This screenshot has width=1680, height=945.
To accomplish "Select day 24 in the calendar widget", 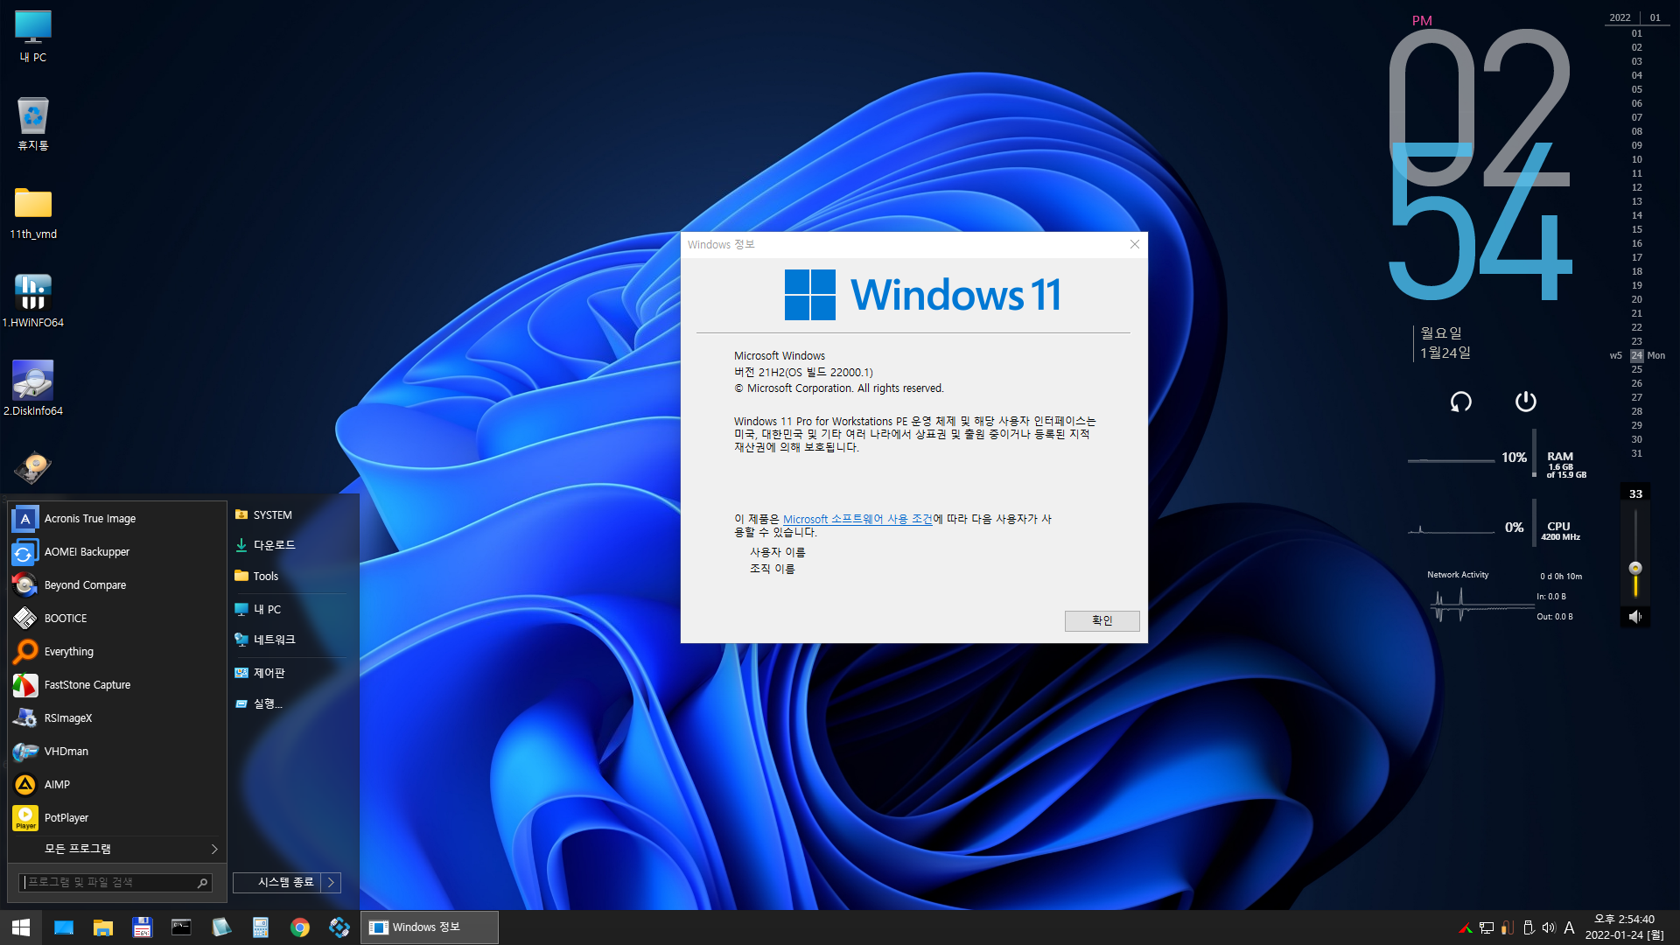I will (1636, 356).
